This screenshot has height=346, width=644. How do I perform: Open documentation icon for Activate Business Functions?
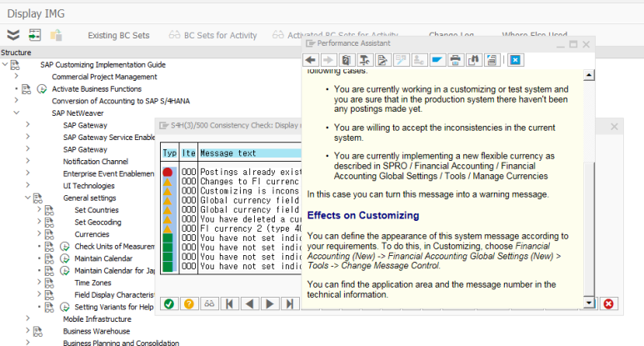click(x=27, y=89)
